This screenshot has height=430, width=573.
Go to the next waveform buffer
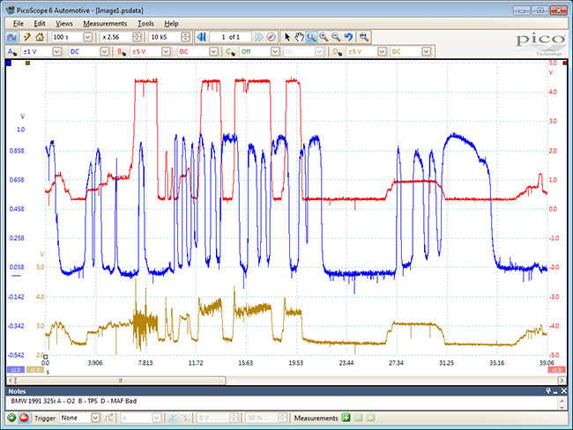tap(258, 37)
